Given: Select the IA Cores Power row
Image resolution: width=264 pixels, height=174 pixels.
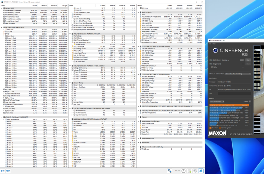Looking at the screenshot, I should [104, 51].
